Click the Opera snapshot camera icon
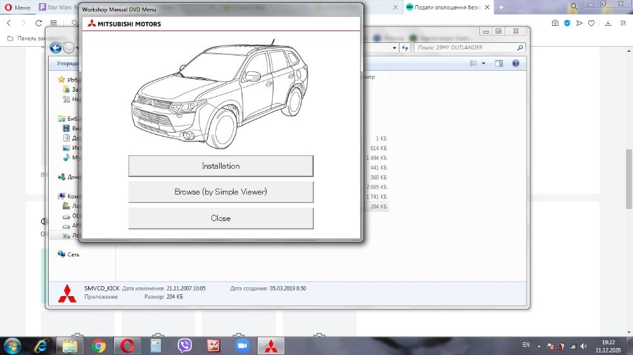Viewport: 633px width, 355px height. tap(555, 23)
